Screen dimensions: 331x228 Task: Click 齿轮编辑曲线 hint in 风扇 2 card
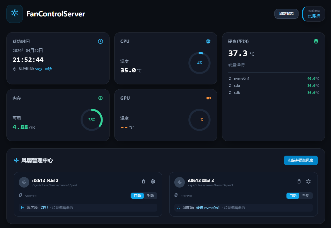tap(63, 208)
